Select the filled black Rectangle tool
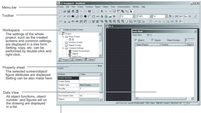 [x=73, y=16]
